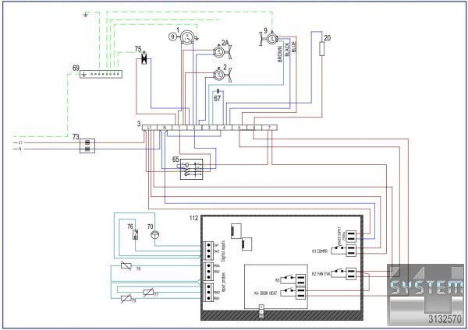The width and height of the screenshot is (468, 330).
Task: Click terminal N on the terminal strip
Action: [165, 127]
